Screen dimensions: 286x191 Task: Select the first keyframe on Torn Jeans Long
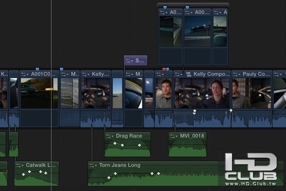pyautogui.click(x=109, y=178)
